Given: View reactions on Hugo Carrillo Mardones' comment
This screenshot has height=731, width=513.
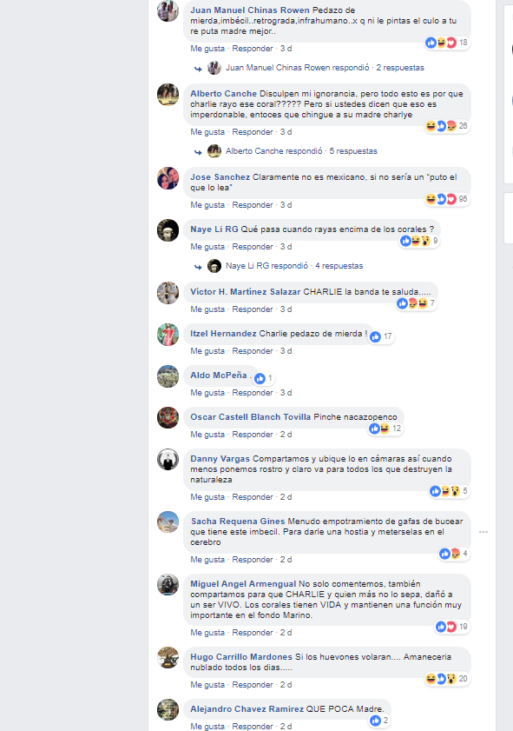Looking at the screenshot, I should tap(446, 679).
